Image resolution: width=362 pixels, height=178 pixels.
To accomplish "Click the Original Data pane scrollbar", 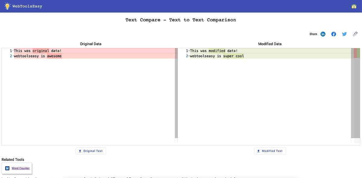I will 176,90.
